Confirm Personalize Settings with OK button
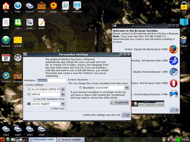190x142 pixels. 125,115
